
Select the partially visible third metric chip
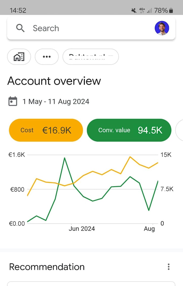point(180,130)
